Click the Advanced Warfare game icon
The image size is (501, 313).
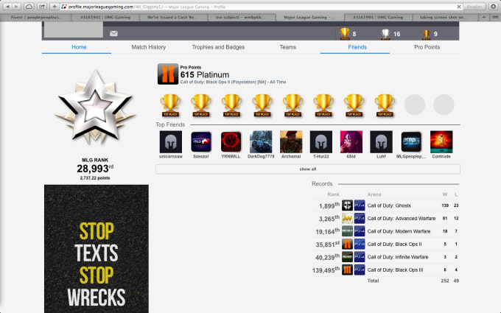click(347, 218)
